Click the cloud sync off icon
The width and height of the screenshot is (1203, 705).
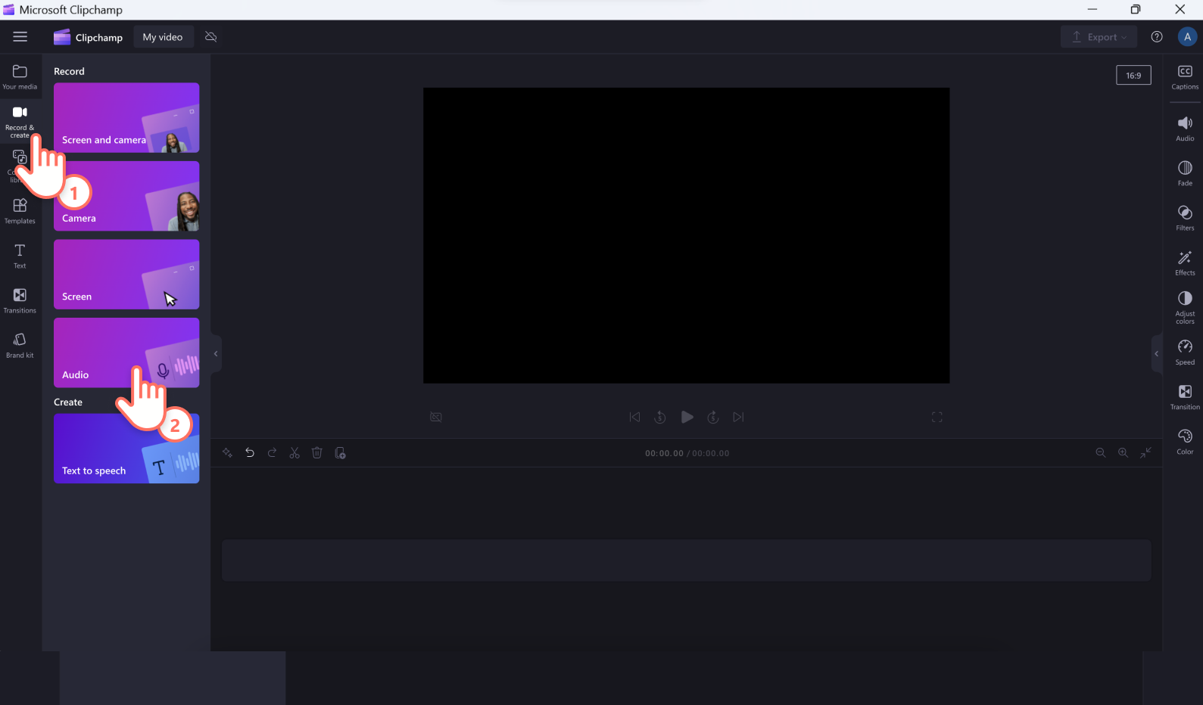click(x=211, y=37)
